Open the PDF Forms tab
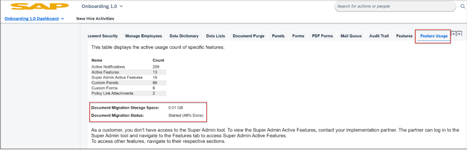The height and width of the screenshot is (150, 467). [322, 36]
